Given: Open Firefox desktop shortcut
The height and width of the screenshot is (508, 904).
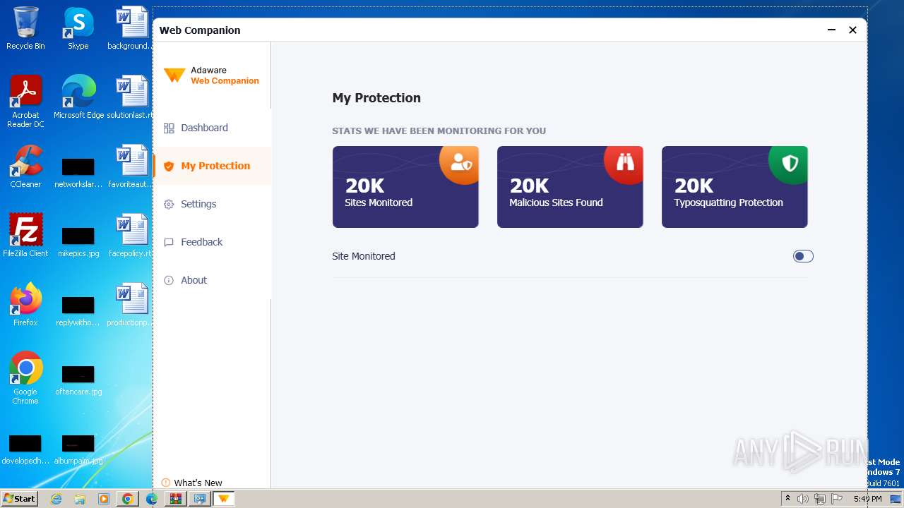Looking at the screenshot, I should [x=25, y=305].
